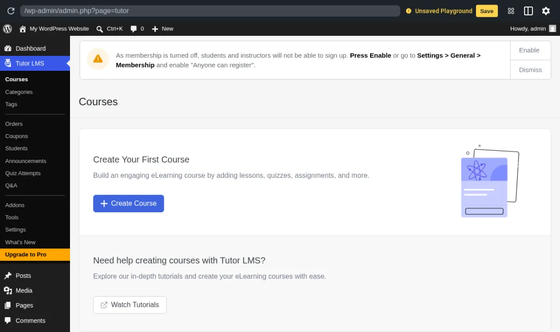Open the Playground site manager grid icon
Image resolution: width=560 pixels, height=332 pixels.
[x=511, y=11]
